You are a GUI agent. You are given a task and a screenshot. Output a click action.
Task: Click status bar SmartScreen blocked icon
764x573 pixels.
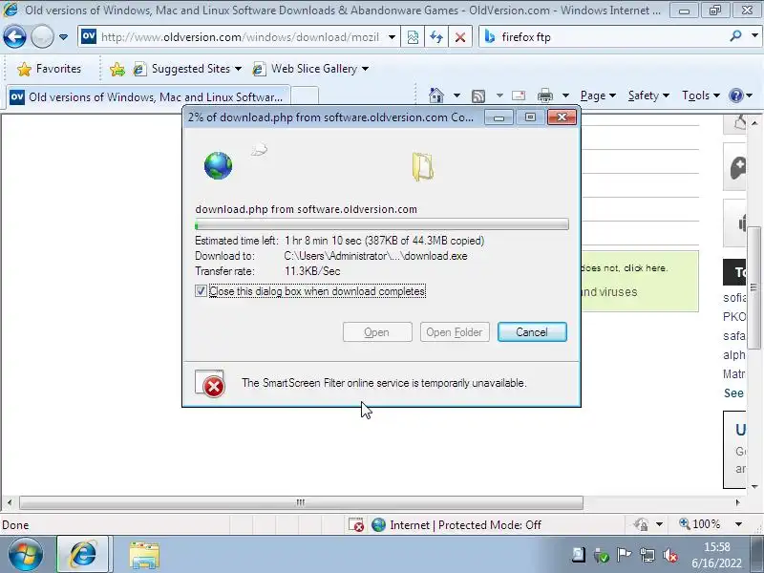(356, 524)
